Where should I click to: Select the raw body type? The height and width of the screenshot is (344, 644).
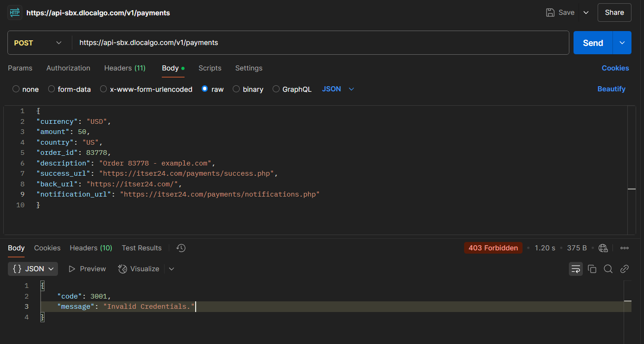pyautogui.click(x=205, y=89)
